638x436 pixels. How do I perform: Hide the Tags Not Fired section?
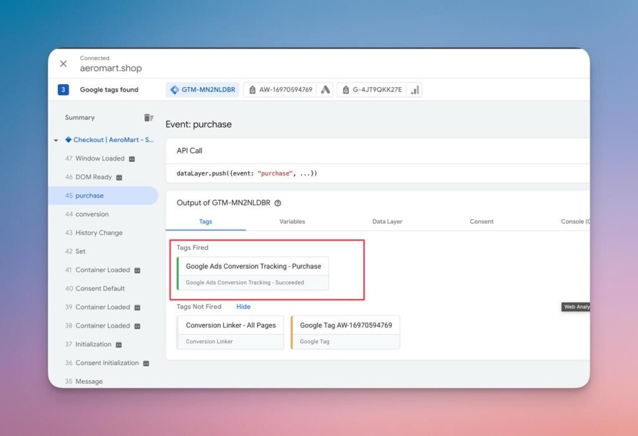[243, 307]
